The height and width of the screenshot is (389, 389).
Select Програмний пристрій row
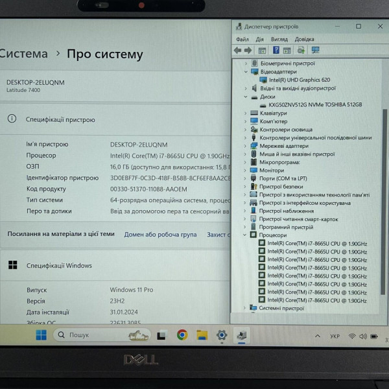(x=286, y=227)
